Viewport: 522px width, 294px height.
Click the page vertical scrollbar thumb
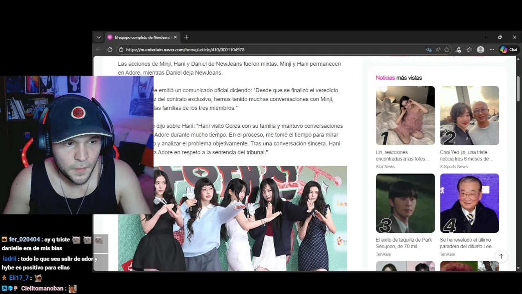click(518, 89)
